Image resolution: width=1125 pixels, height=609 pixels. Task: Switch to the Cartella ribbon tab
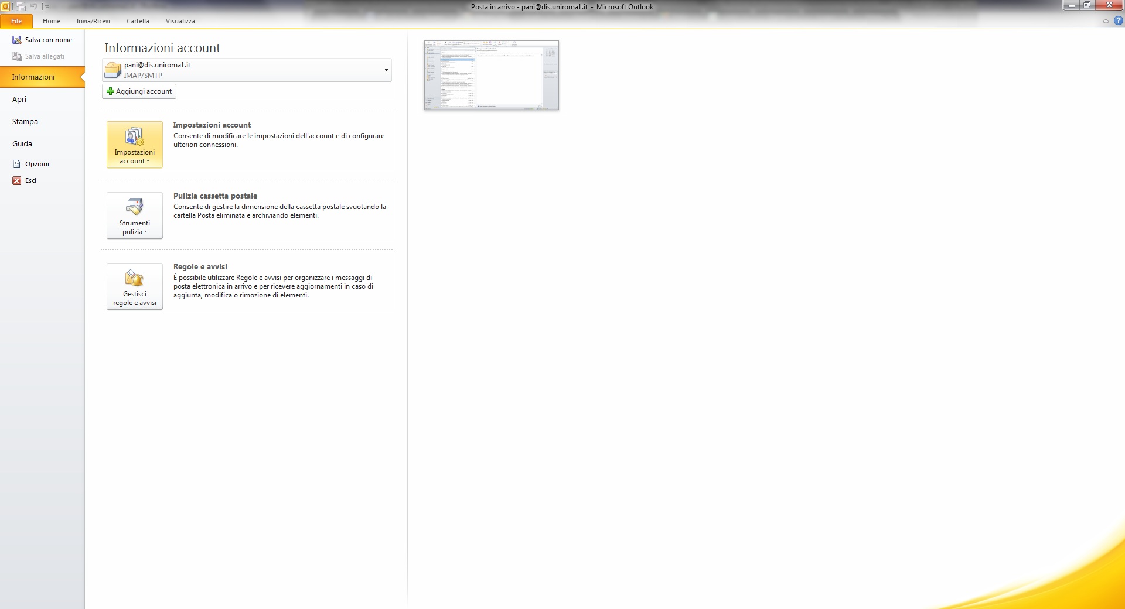(138, 21)
